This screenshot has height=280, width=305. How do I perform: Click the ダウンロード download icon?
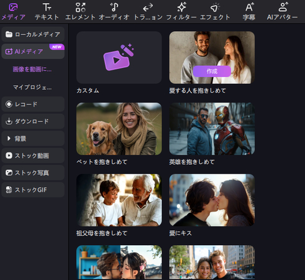click(x=9, y=121)
